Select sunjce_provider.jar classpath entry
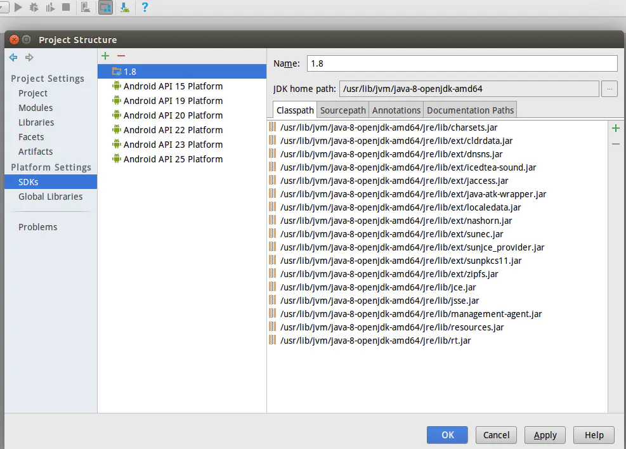This screenshot has width=626, height=449. pyautogui.click(x=437, y=247)
